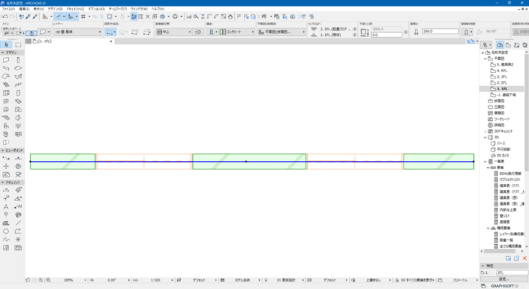Click the 設定... button in properties panel
The image size is (529, 289).
504,279
